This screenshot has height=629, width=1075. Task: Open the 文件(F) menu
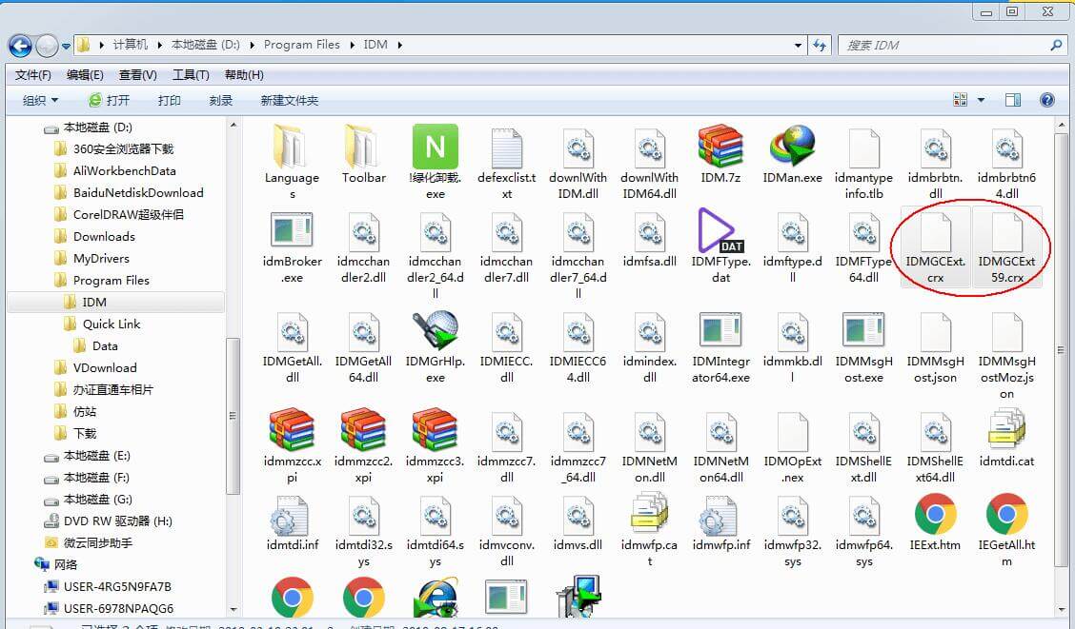coord(33,74)
